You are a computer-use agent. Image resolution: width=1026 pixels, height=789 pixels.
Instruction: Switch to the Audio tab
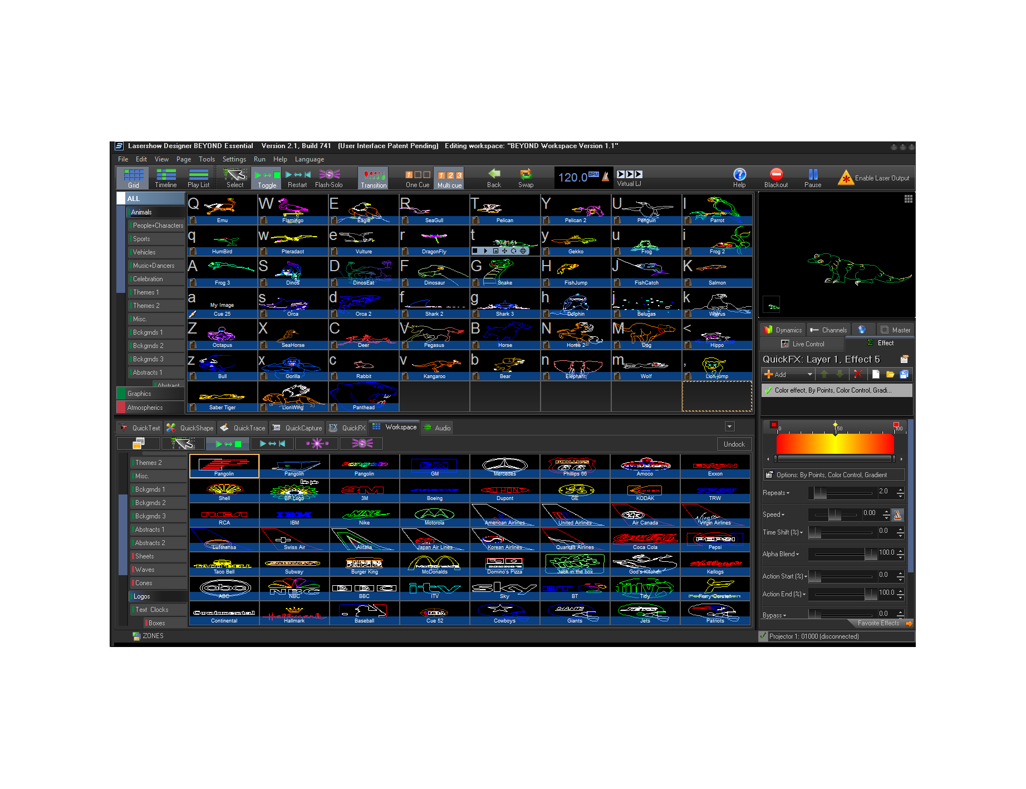click(x=437, y=428)
